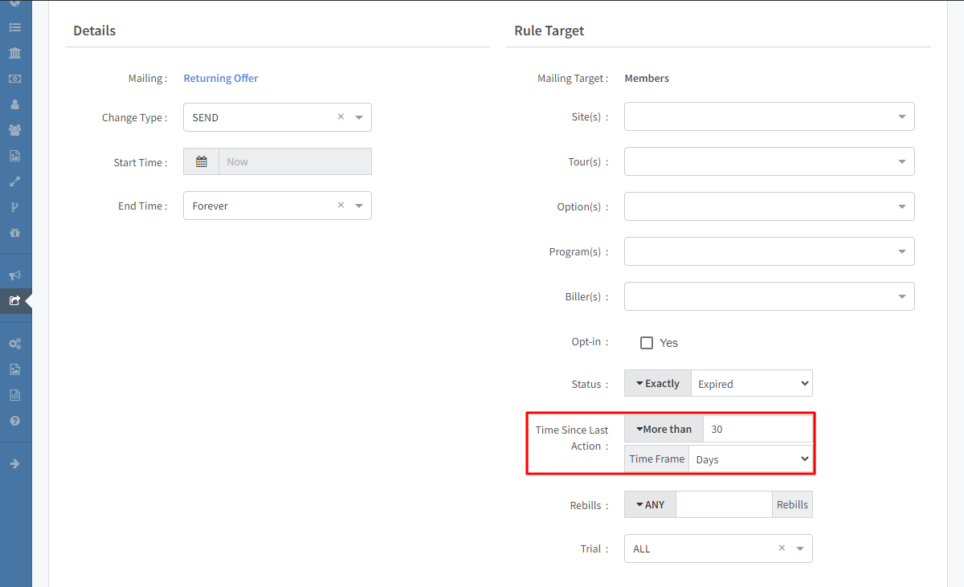The width and height of the screenshot is (964, 587).
Task: Open the group of users sidebar icon
Action: coord(14,130)
